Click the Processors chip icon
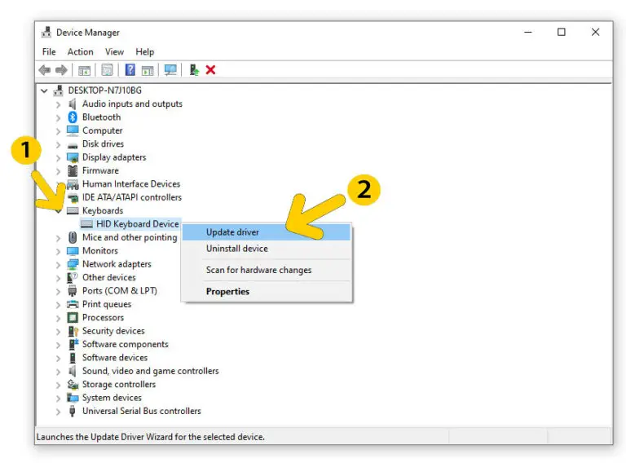The image size is (626, 463). 73,318
